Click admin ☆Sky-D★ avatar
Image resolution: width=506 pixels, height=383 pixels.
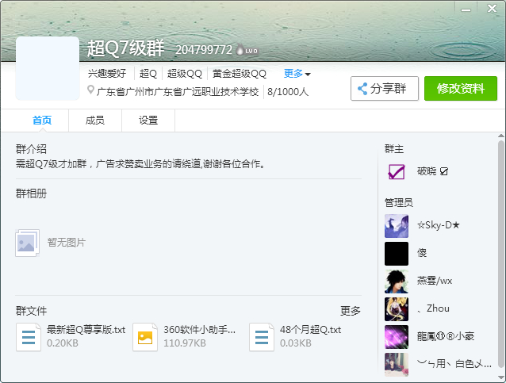click(x=397, y=226)
